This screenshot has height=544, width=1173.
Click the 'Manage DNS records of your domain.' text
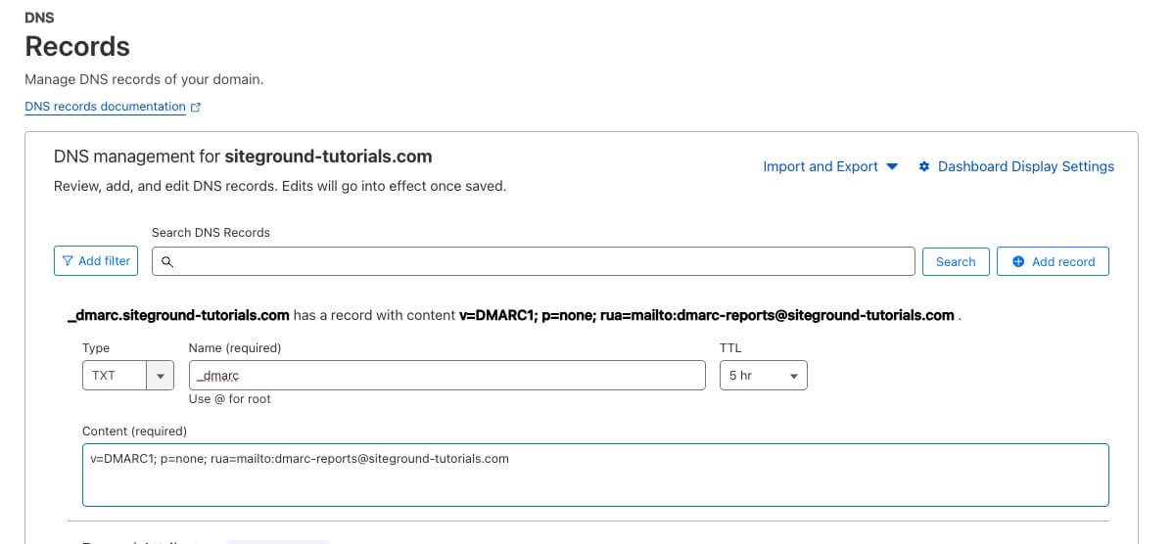click(144, 79)
